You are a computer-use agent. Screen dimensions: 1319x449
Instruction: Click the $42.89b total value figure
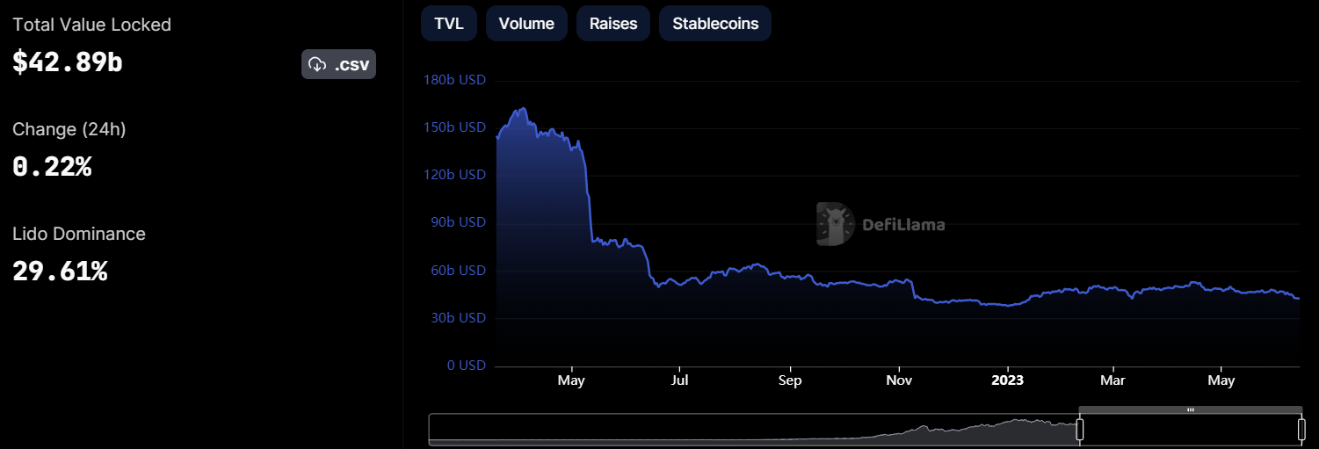tap(68, 62)
